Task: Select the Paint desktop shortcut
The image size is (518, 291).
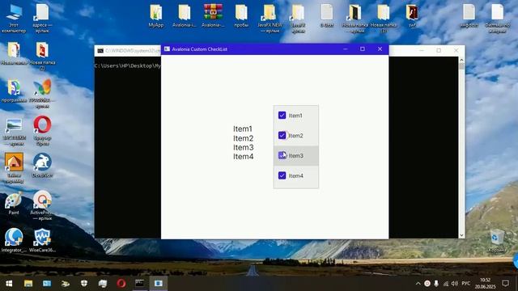Action: (14, 203)
